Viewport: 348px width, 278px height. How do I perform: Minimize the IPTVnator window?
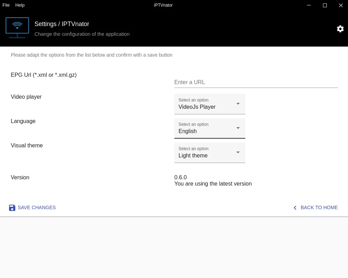[309, 5]
